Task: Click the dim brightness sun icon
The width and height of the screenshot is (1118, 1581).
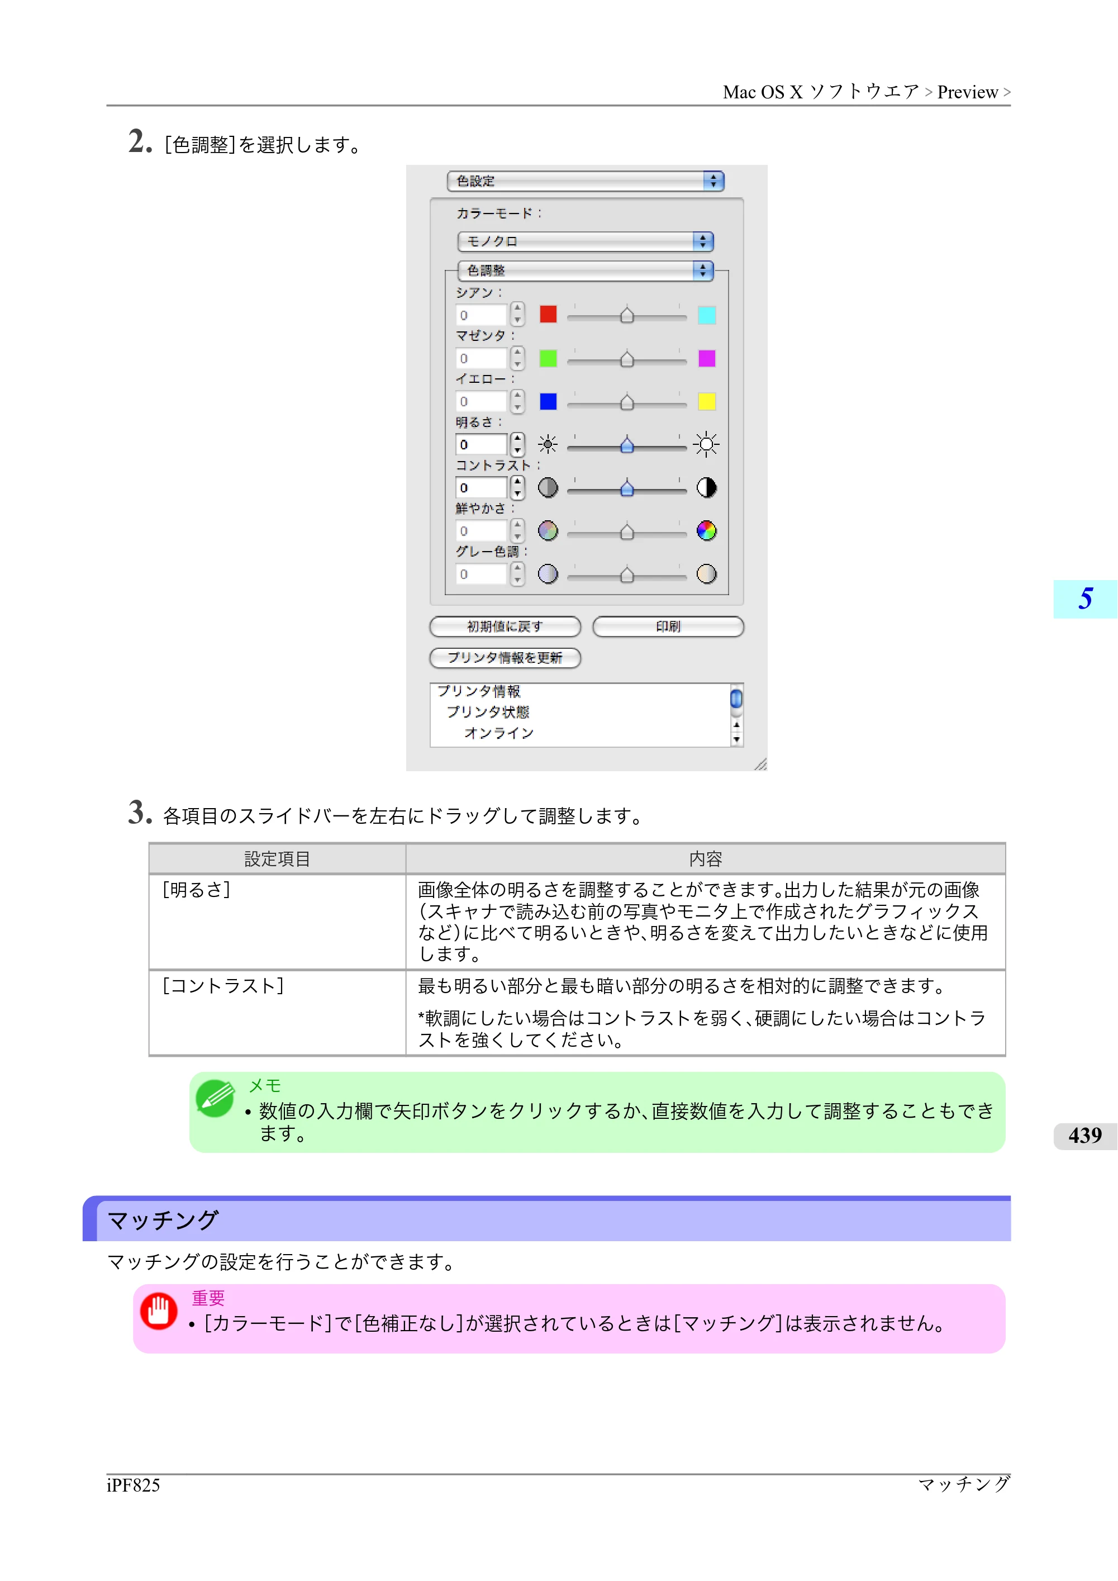Action: pyautogui.click(x=548, y=445)
